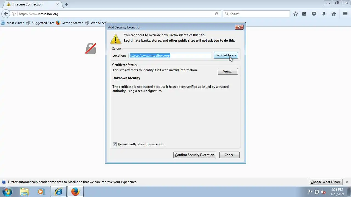Click the Choose What I Share button
Screen dimensions: 351x197
(325, 182)
